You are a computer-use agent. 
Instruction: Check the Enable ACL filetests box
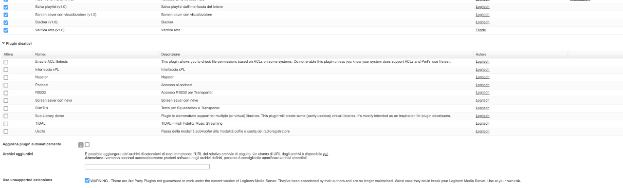[x=6, y=62]
